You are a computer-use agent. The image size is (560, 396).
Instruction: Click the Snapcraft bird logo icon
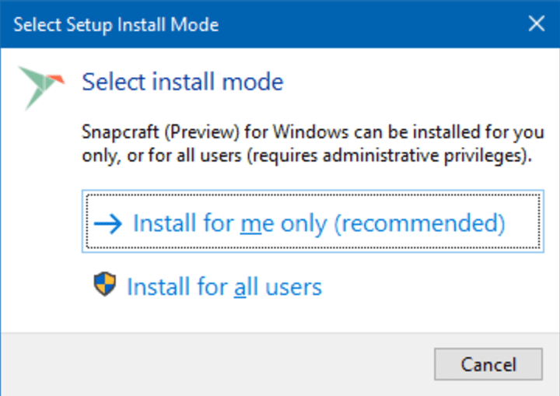point(41,88)
